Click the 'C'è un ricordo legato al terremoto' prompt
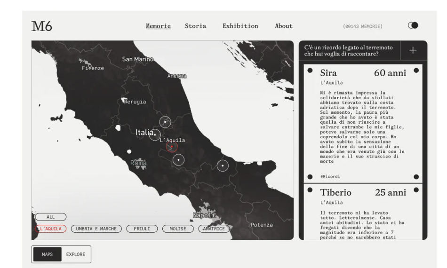 pos(348,50)
